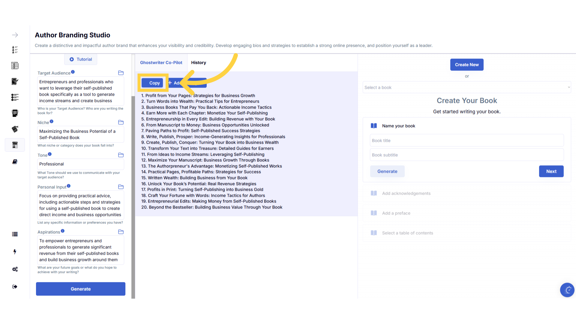The width and height of the screenshot is (576, 324).
Task: Open the book icon in the sidebar
Action: click(x=15, y=162)
